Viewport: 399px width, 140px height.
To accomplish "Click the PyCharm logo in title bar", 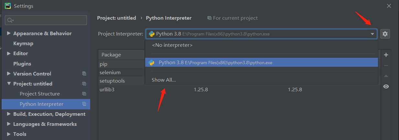I will pos(7,5).
